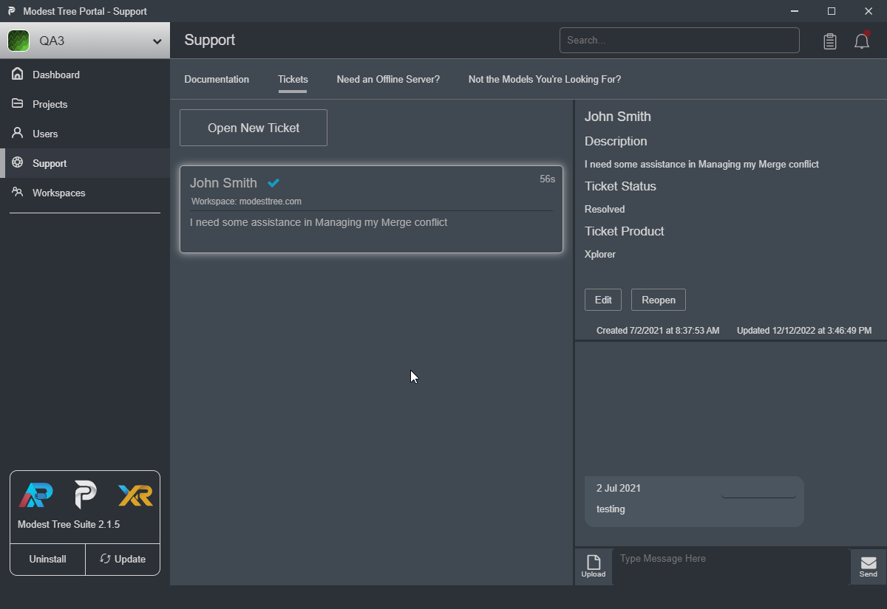Click the Type Message Here box

(731, 566)
